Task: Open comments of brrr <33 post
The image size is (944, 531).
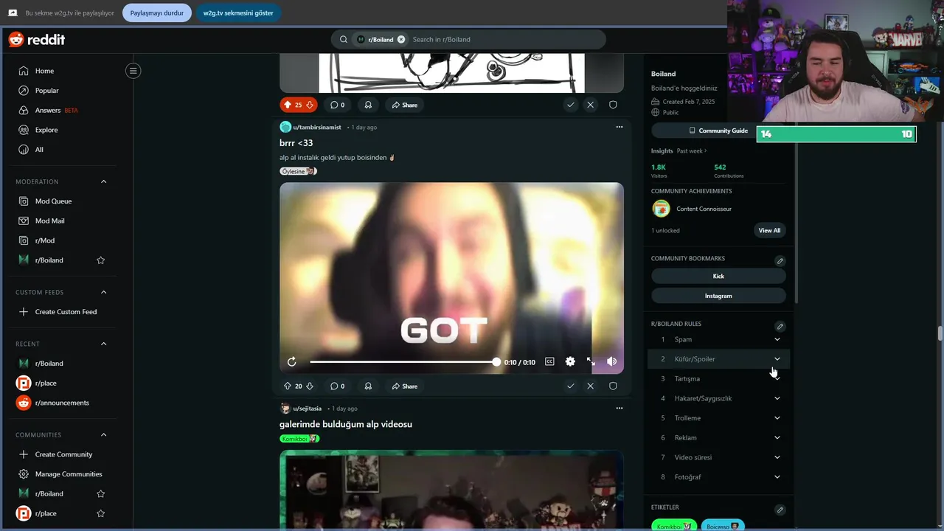Action: [337, 386]
